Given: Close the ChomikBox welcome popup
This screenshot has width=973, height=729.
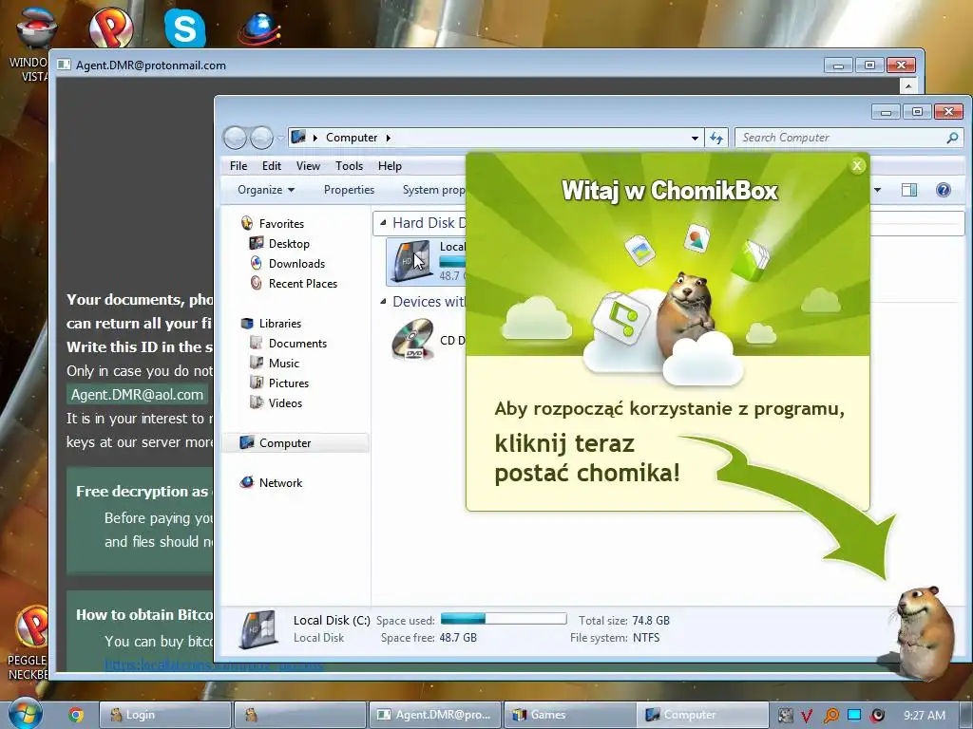Looking at the screenshot, I should click(857, 165).
